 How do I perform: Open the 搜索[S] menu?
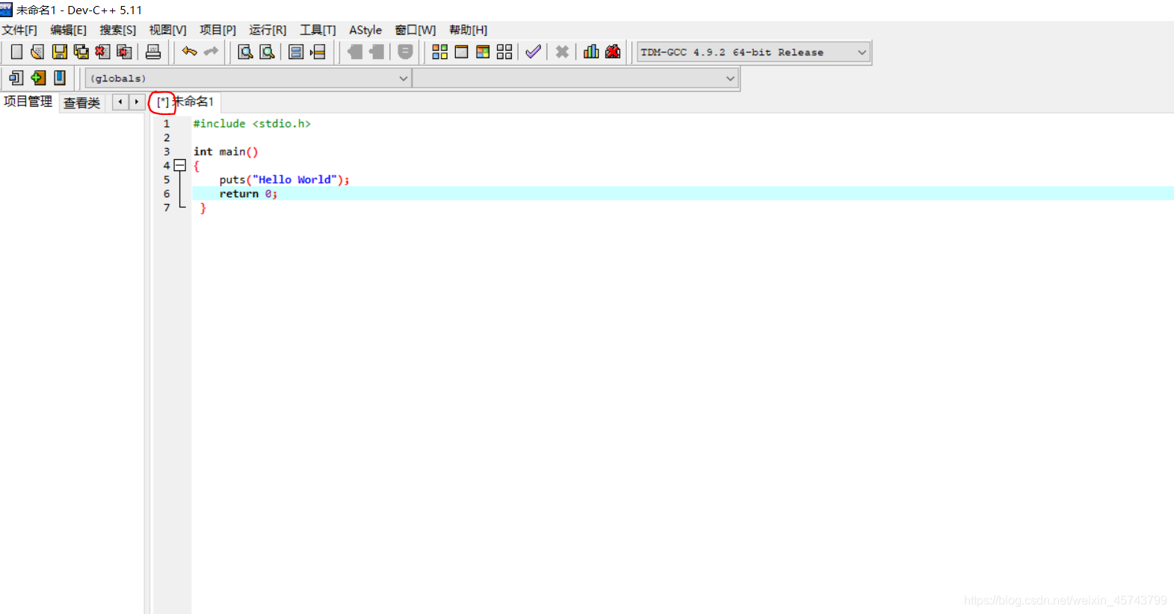point(118,30)
